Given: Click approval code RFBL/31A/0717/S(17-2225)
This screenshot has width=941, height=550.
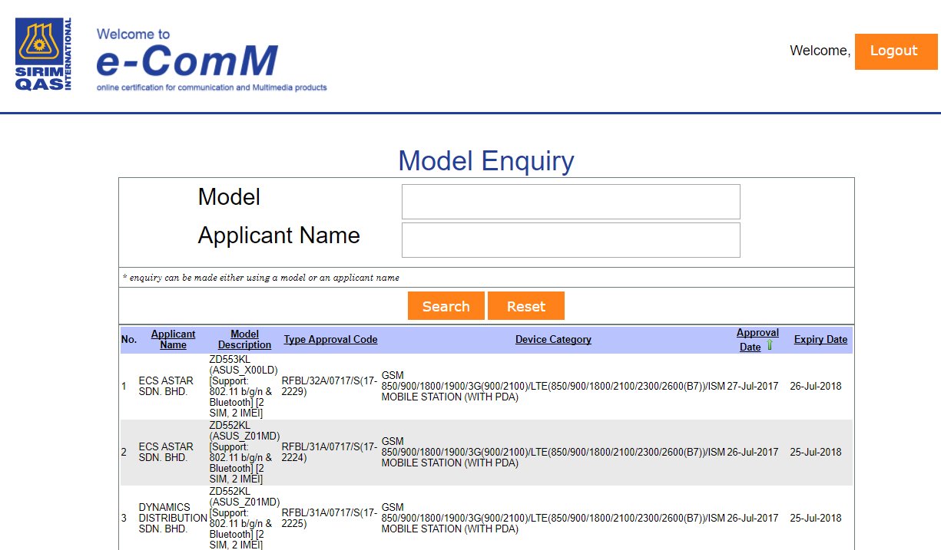Looking at the screenshot, I should coord(329,518).
